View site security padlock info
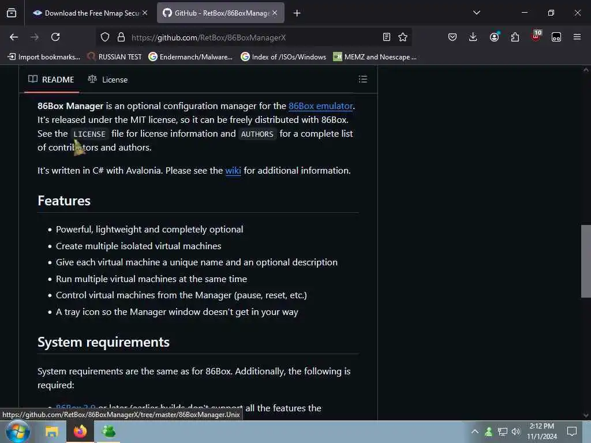The height and width of the screenshot is (443, 591). [121, 37]
